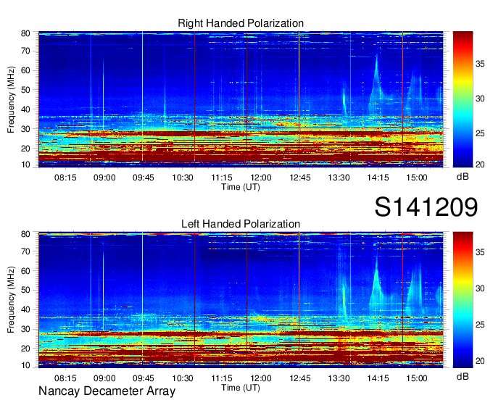Select "08:15" tick on the Left Handed plot
The height and width of the screenshot is (400, 493).
coord(65,378)
